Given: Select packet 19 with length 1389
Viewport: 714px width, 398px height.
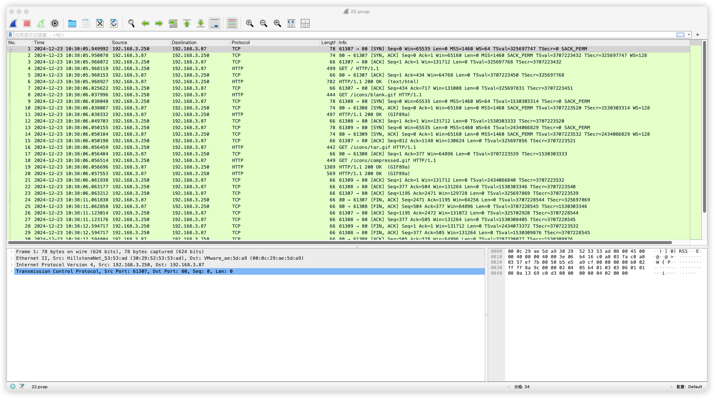Looking at the screenshot, I should pos(349,167).
